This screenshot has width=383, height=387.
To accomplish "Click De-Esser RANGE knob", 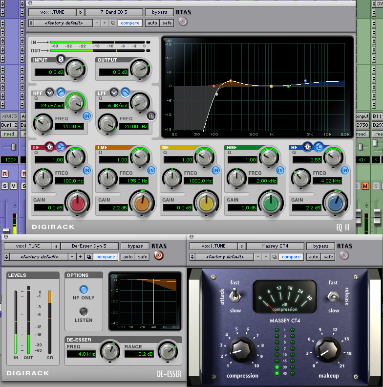I will (168, 351).
